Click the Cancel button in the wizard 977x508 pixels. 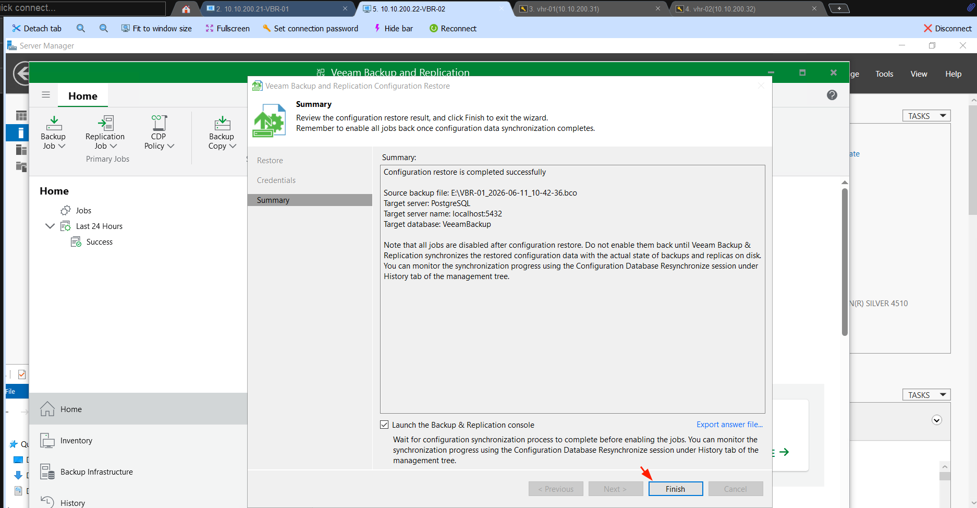pos(736,489)
